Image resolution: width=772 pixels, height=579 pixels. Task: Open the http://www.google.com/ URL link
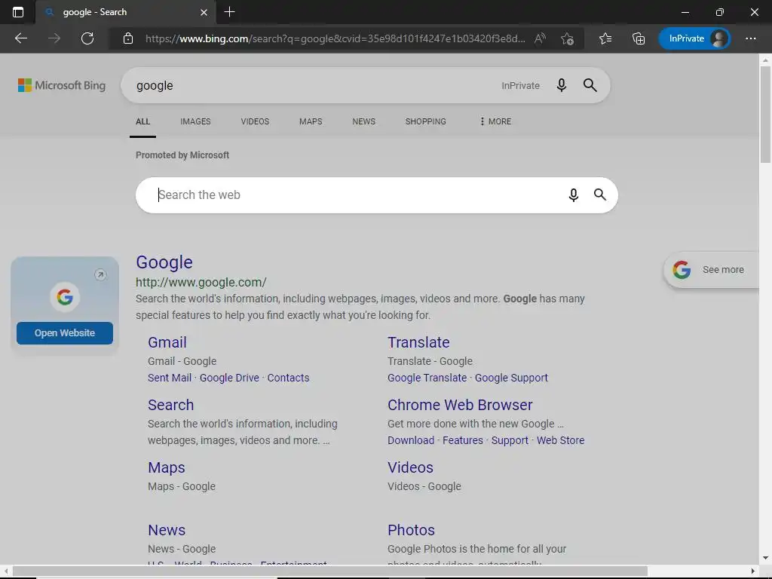coord(201,282)
